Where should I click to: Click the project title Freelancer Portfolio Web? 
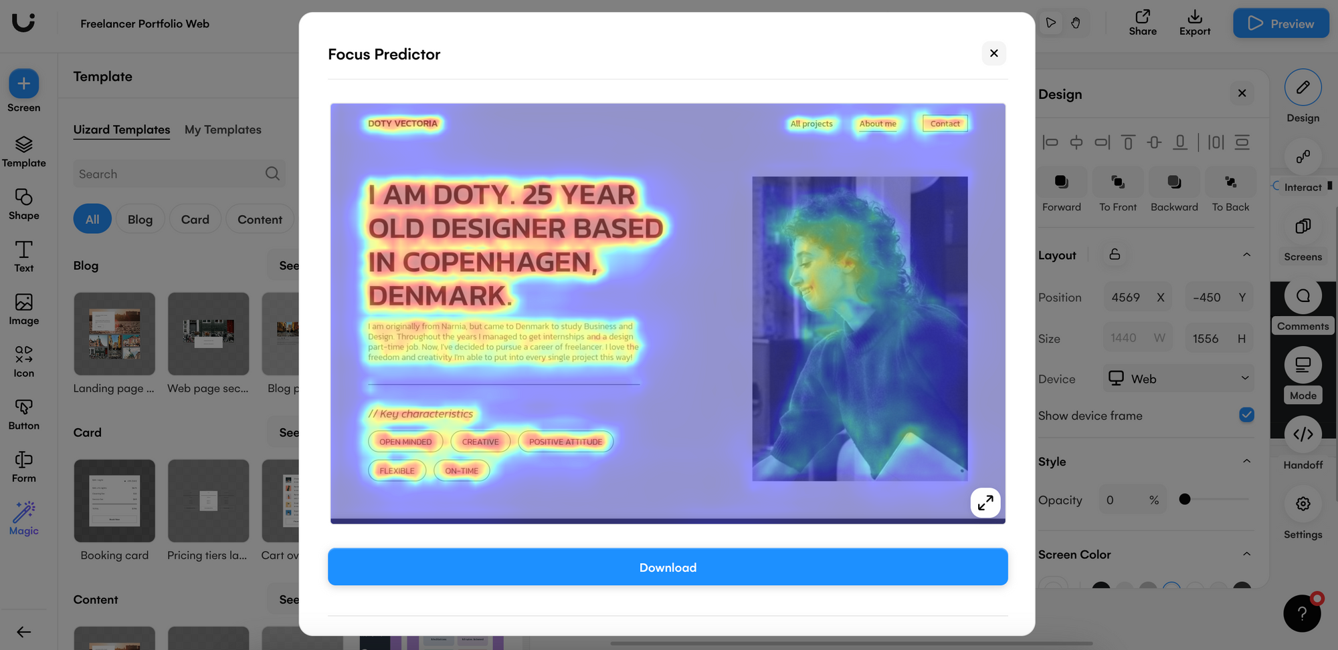click(x=145, y=23)
